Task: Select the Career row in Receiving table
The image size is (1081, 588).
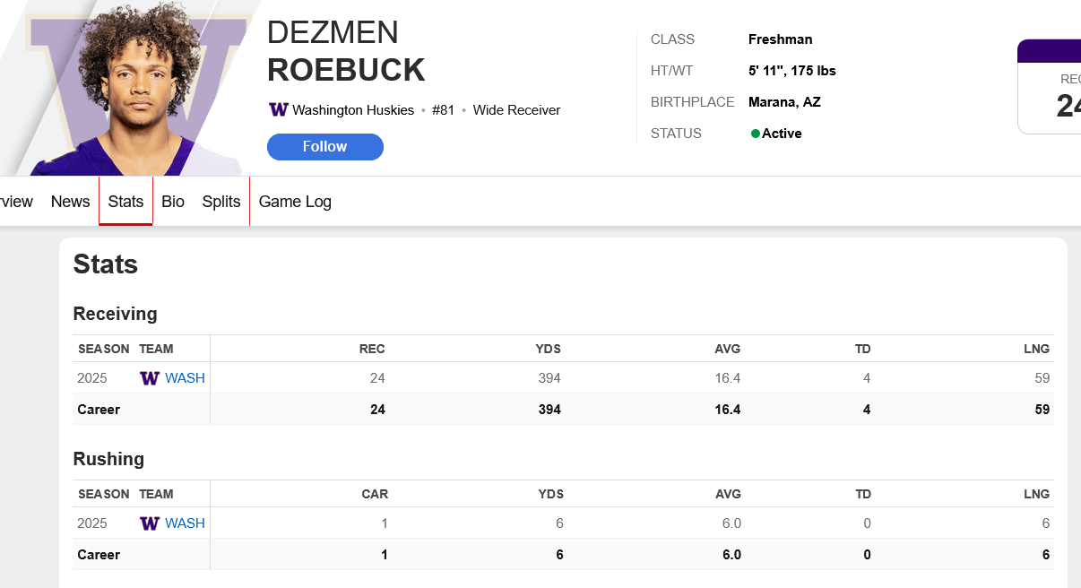Action: [99, 410]
